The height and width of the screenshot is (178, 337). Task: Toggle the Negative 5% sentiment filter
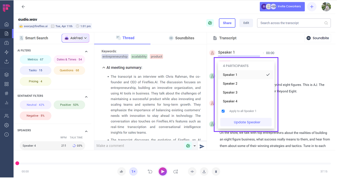pos(35,116)
